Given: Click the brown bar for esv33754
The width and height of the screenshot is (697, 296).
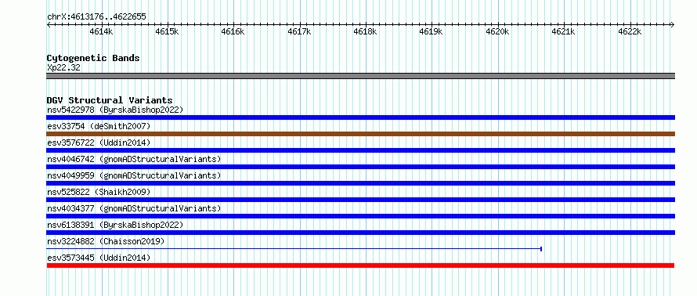Looking at the screenshot, I should click(x=360, y=134).
